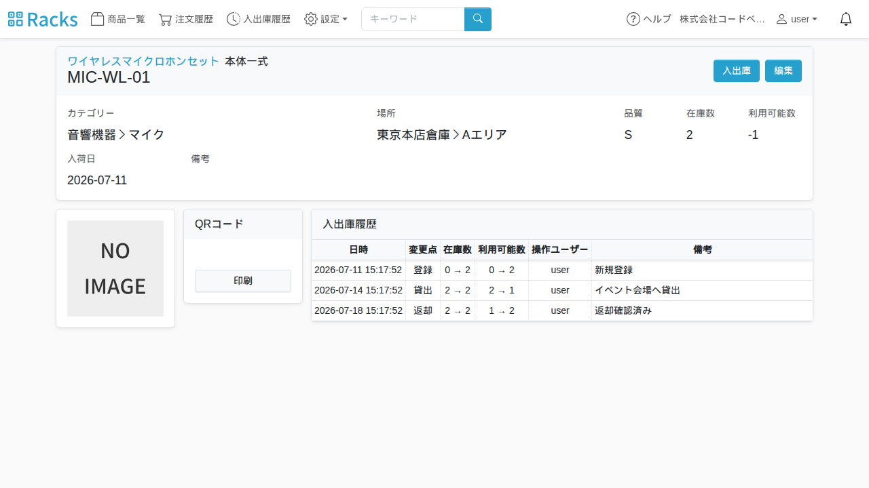
Task: Click the 音響機器 > マイク category value
Action: [x=116, y=135]
